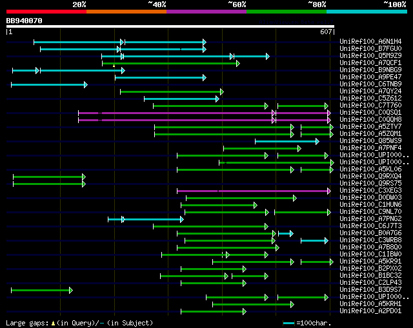Select the UniRef100_Q85WS9 label
Screen dimensions: 413x328
(370, 140)
